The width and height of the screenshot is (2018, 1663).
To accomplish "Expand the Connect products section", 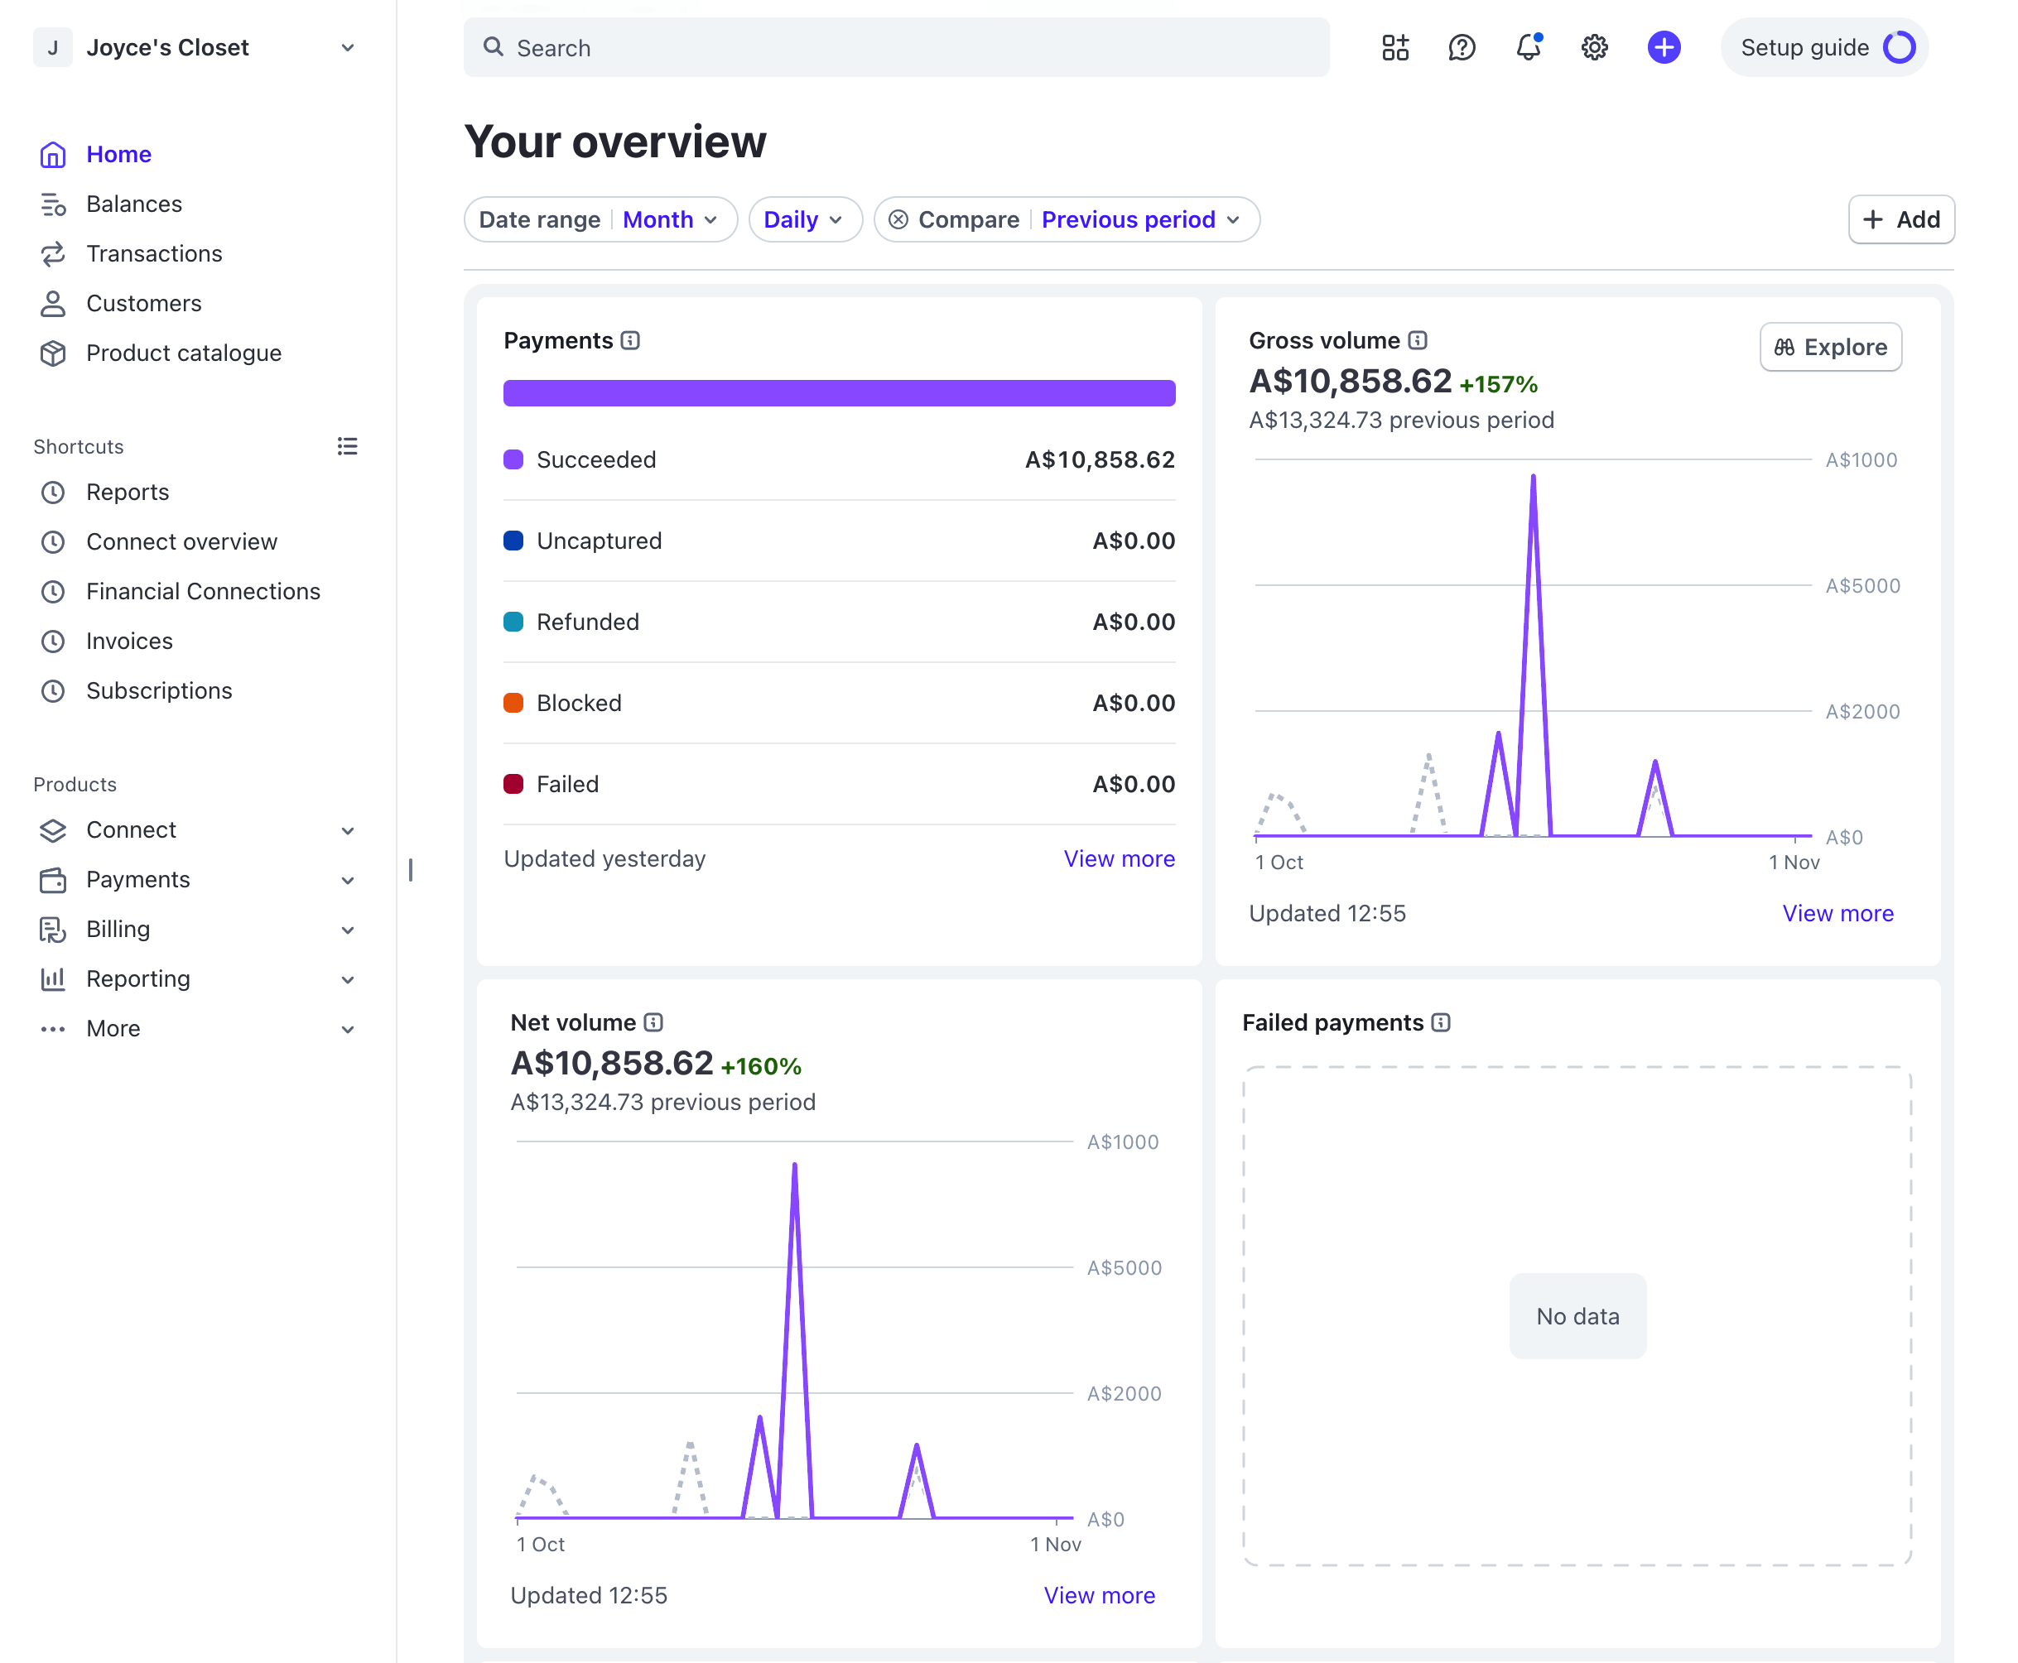I will [x=347, y=830].
